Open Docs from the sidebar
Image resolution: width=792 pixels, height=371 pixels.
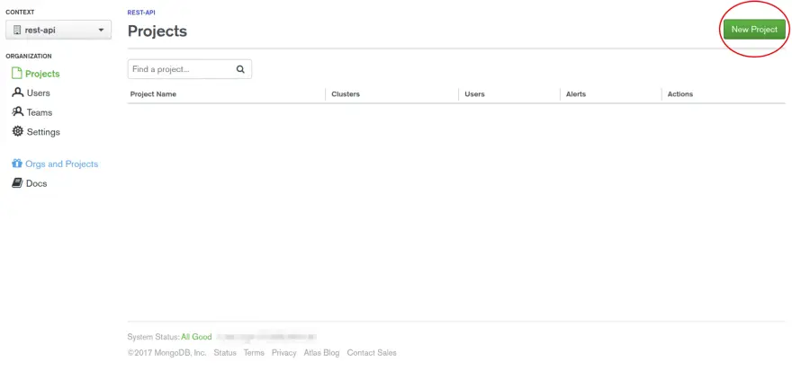(36, 183)
